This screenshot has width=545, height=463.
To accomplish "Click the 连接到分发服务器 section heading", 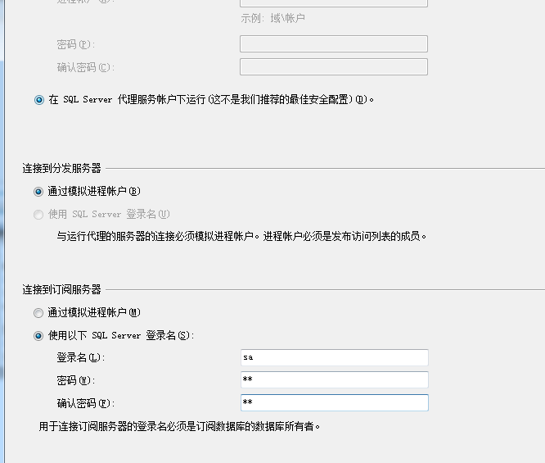I will click(61, 168).
